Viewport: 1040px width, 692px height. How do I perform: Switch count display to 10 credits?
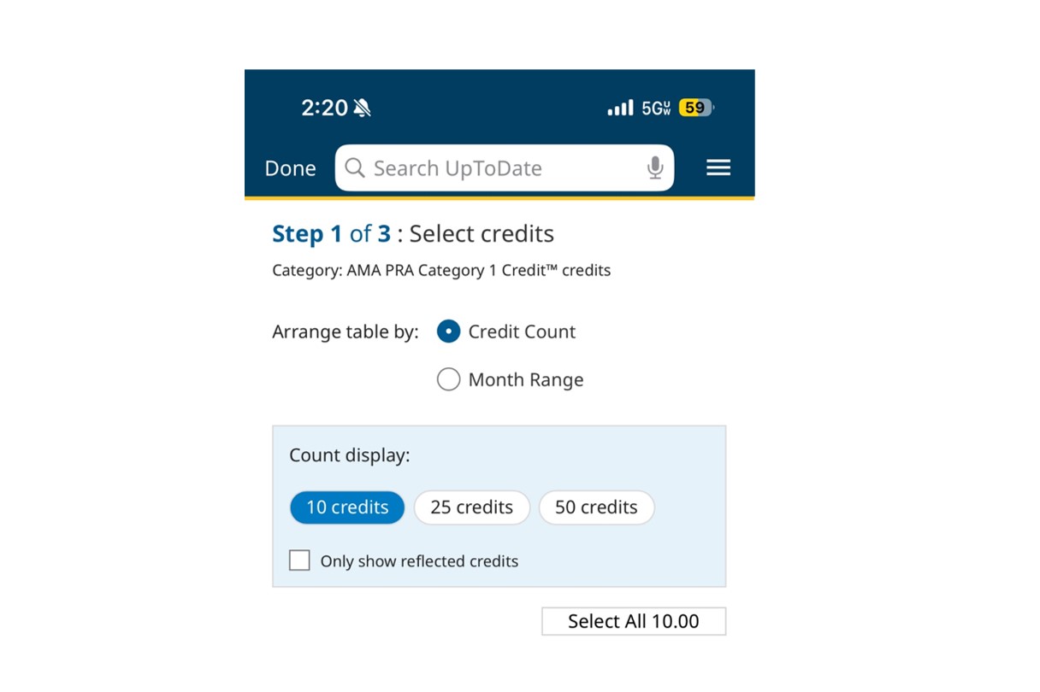pyautogui.click(x=347, y=507)
